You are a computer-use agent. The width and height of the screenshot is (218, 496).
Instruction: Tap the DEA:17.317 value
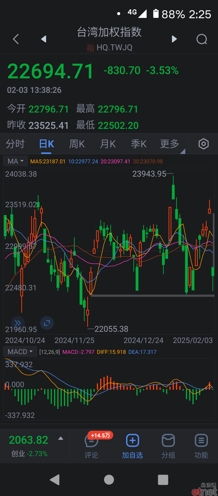coord(142,352)
